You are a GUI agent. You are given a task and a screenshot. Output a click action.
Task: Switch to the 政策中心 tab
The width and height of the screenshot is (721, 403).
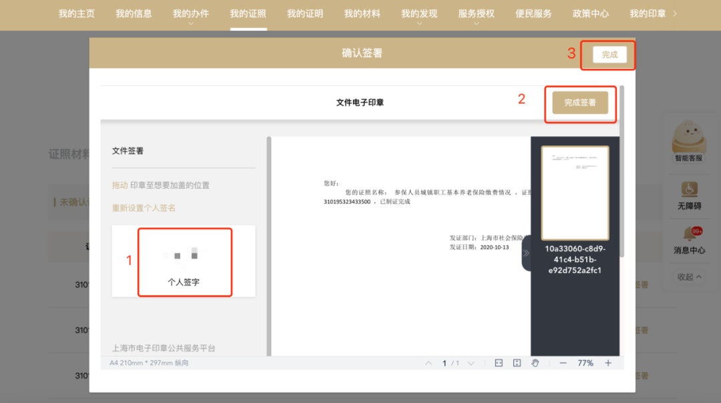point(590,13)
